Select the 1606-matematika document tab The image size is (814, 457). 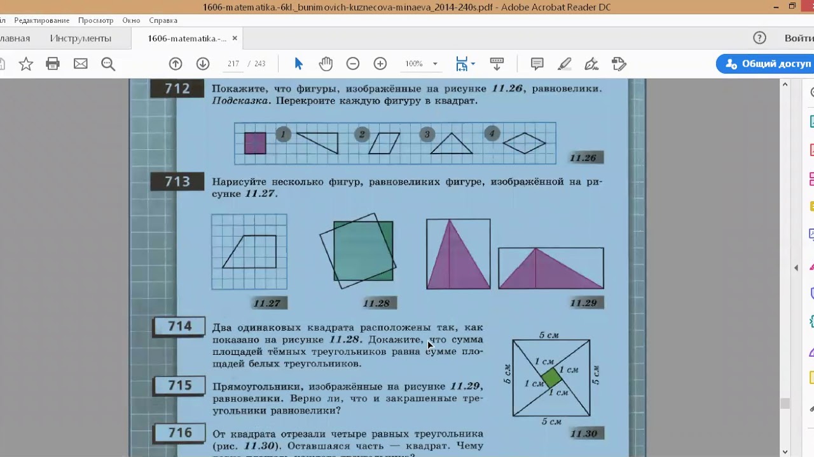(x=186, y=38)
